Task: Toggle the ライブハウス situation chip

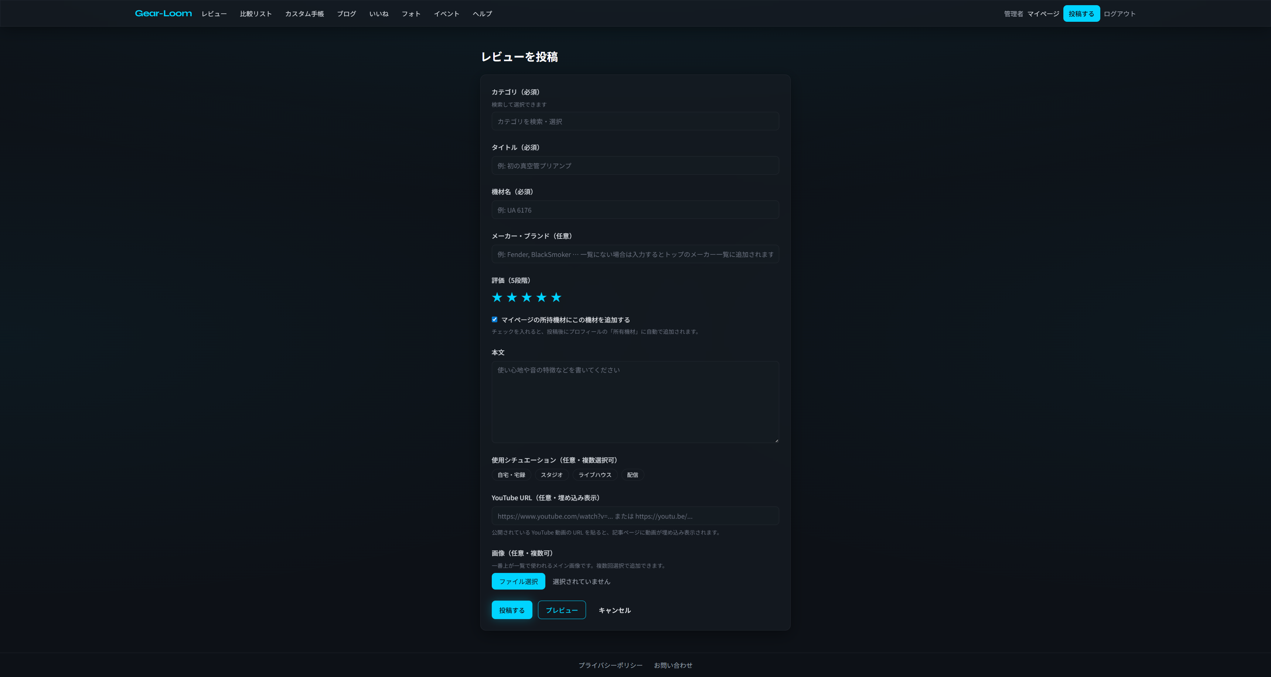Action: [594, 475]
